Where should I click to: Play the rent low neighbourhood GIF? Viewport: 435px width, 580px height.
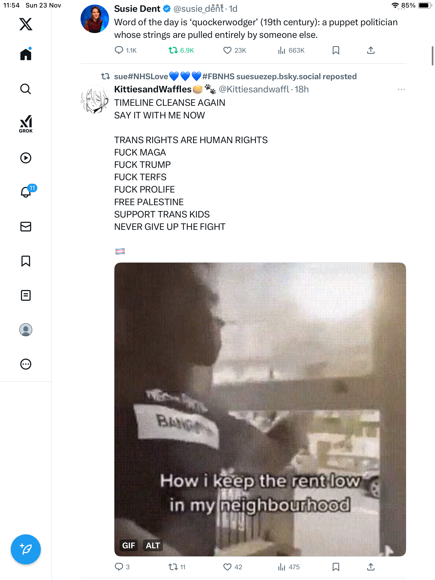tap(260, 403)
